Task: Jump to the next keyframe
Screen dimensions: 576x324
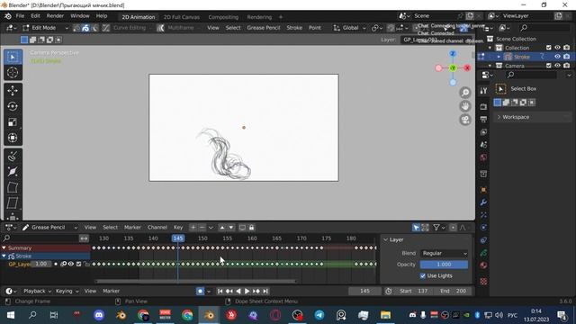Action: click(256, 292)
